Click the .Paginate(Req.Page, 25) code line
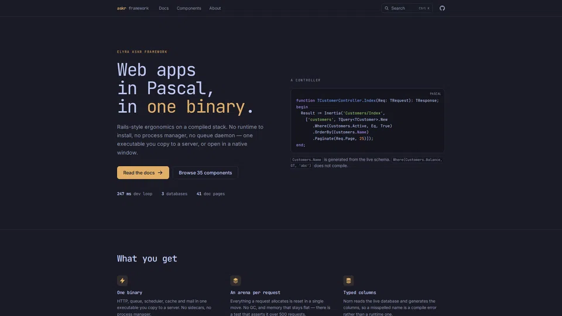The width and height of the screenshot is (562, 316). [342, 139]
